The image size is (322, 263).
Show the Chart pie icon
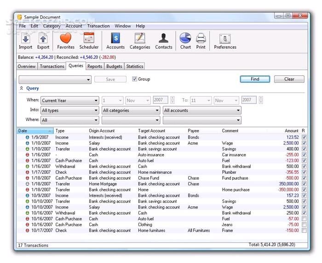tap(185, 39)
